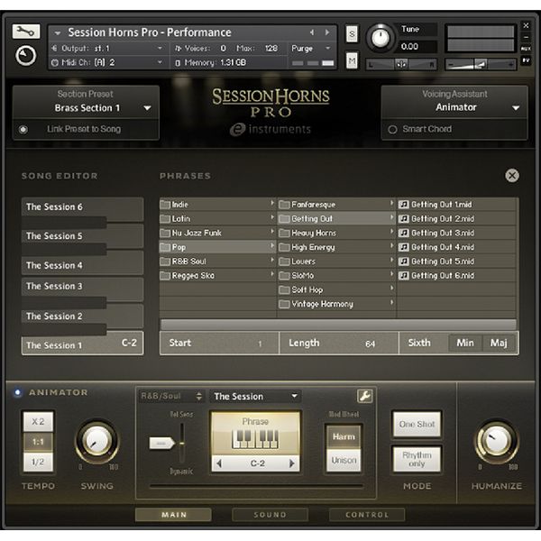Toggle Link Preset to Song
This screenshot has width=541, height=541.
click(23, 130)
